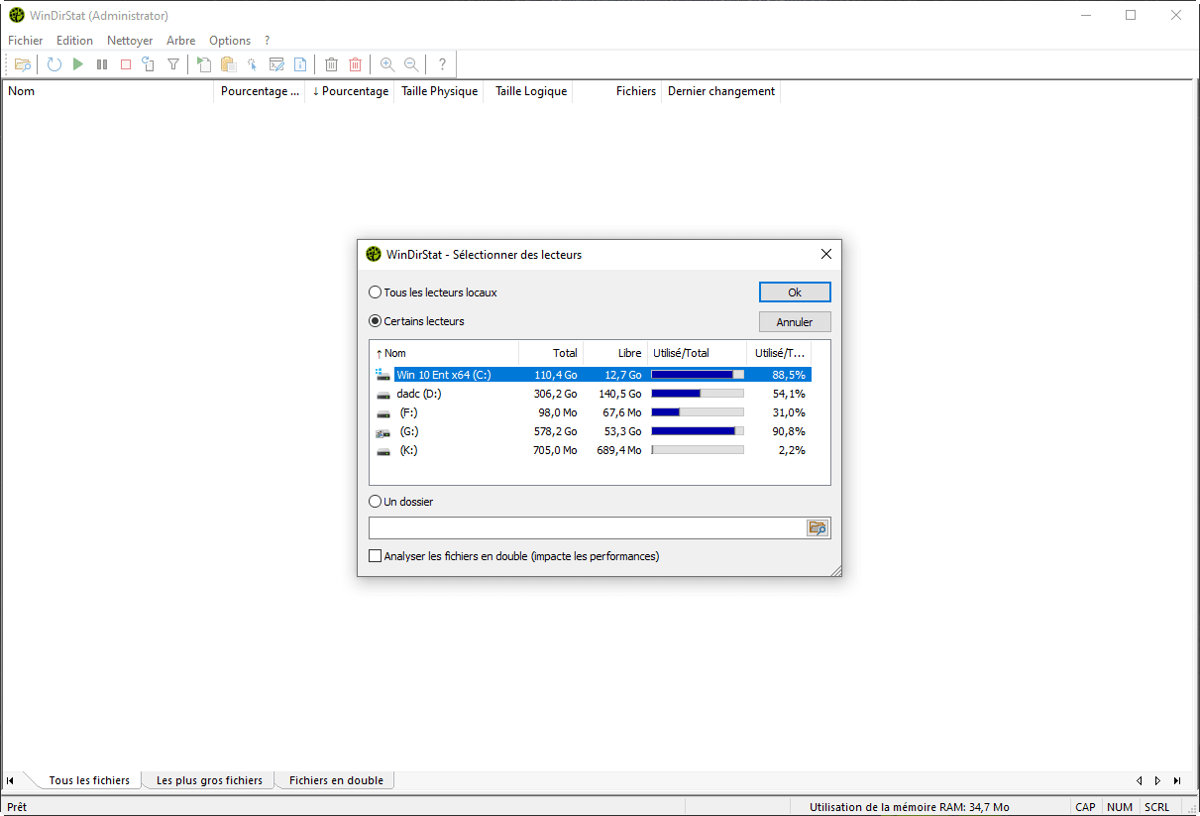This screenshot has height=816, width=1200.
Task: Click the WinDirStat logo in dialog title
Action: [x=374, y=254]
